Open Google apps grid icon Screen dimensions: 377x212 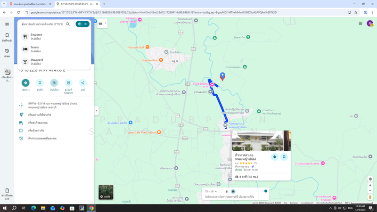coord(361,24)
